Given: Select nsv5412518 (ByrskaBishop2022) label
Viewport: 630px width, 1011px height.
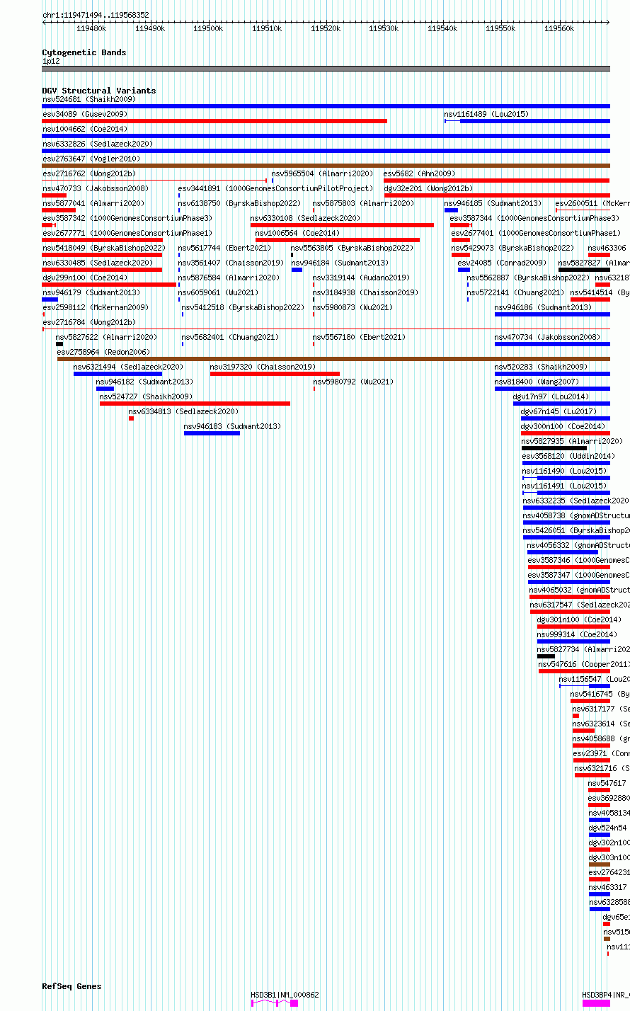Looking at the screenshot, I should pyautogui.click(x=243, y=307).
